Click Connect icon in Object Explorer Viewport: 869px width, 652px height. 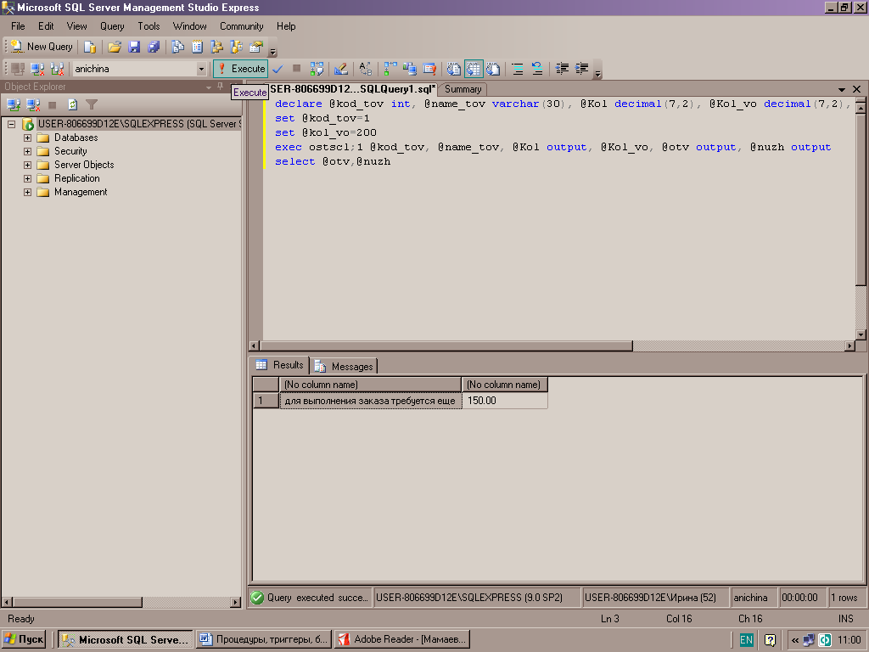click(14, 104)
